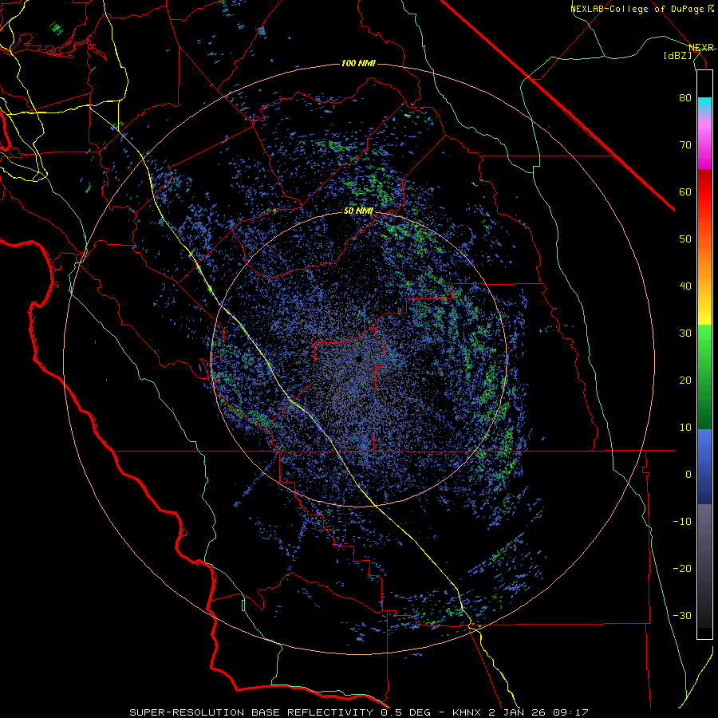Click the blue segment of the color bar

[704, 467]
